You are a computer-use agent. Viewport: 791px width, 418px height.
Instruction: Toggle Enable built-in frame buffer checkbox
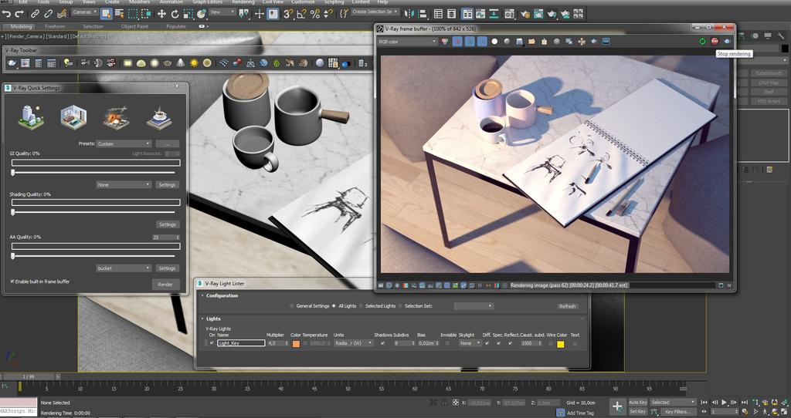click(x=12, y=281)
